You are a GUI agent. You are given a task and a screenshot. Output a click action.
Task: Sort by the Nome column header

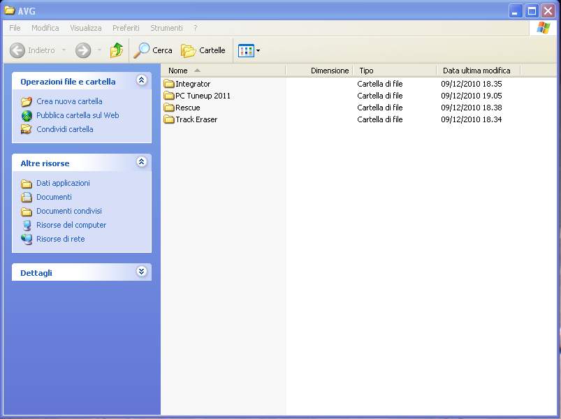point(224,71)
